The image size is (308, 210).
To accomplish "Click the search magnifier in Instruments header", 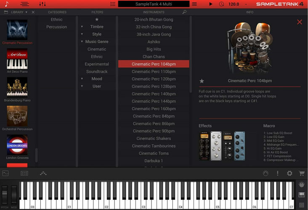I will pos(184,12).
